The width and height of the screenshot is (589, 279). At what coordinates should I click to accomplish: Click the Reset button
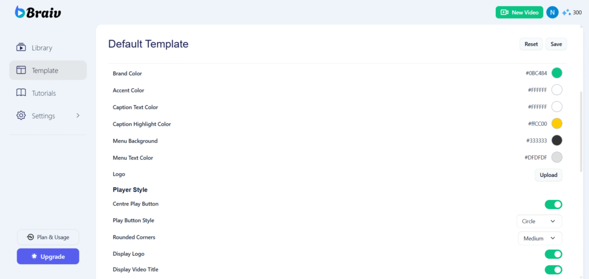point(531,44)
